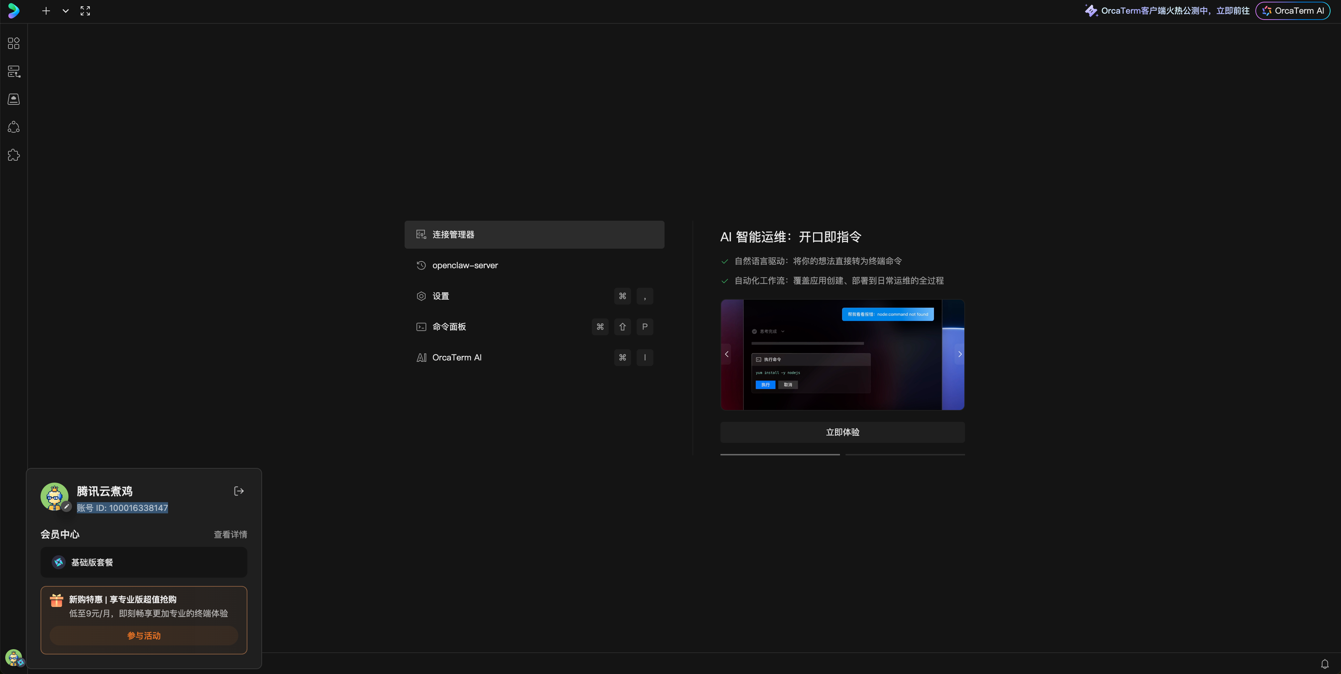1341x674 pixels.
Task: Go to next slide in carousel
Action: tap(959, 354)
